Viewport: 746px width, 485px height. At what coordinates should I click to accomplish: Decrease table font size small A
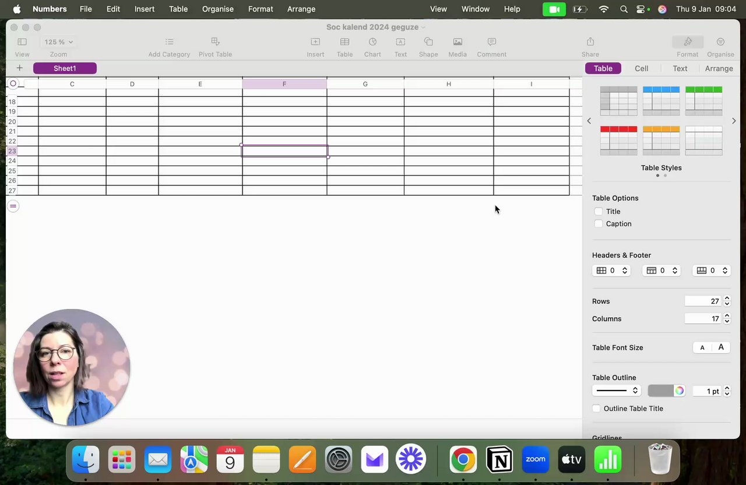pos(702,347)
